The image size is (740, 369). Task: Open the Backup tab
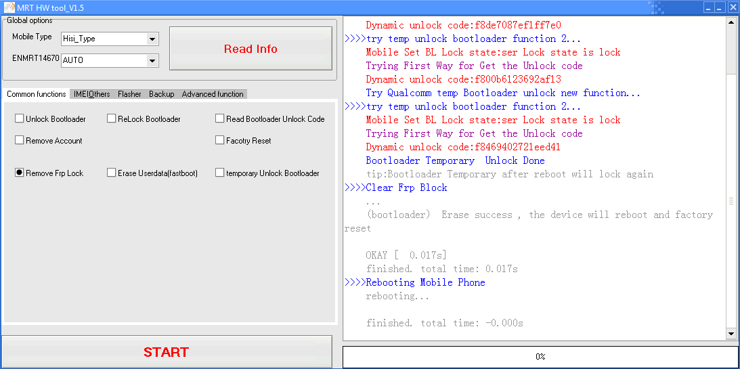pos(161,94)
